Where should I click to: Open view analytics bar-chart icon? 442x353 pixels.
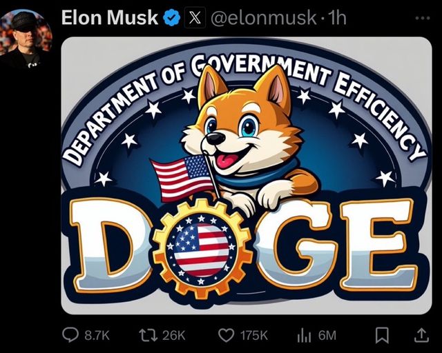click(x=304, y=336)
